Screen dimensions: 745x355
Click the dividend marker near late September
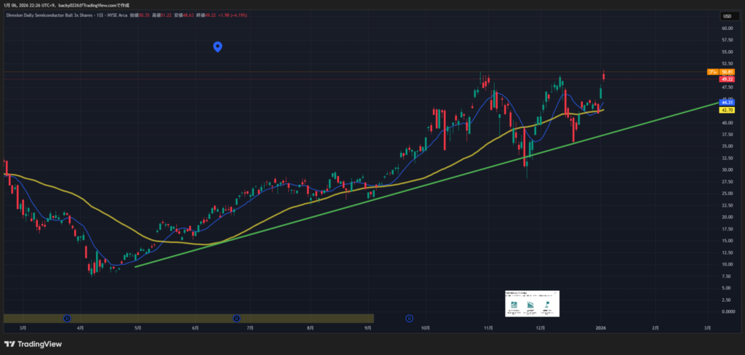click(409, 318)
